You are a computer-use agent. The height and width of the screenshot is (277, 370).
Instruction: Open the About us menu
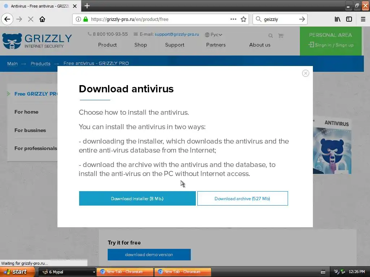(x=260, y=45)
